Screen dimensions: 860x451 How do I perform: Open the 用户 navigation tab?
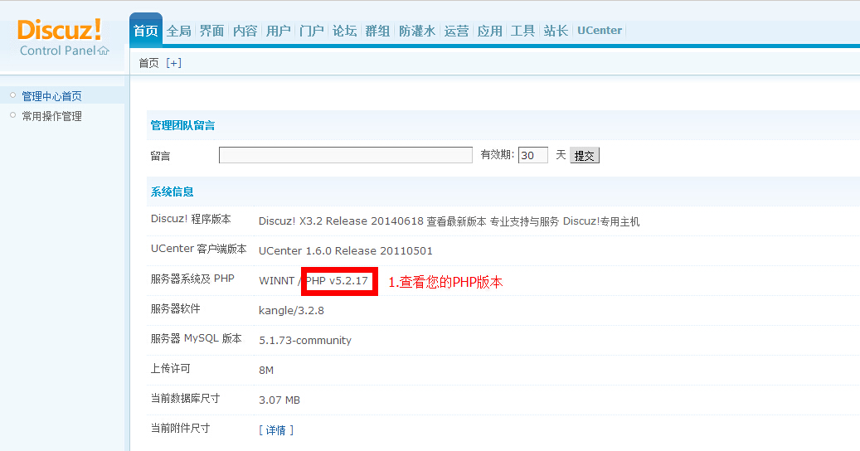tap(278, 31)
